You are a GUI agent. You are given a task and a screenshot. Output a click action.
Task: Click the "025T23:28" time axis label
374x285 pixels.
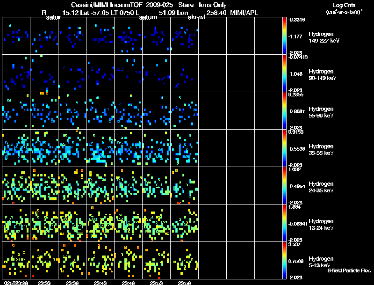click(x=16, y=283)
